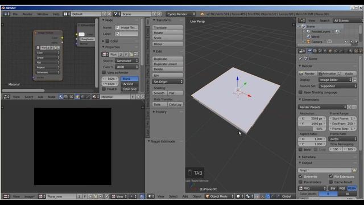This screenshot has height=205, width=364.
Task: Open outliner editor type selector
Action: pos(302,20)
